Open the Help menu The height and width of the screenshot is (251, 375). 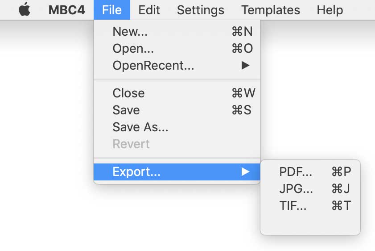coord(330,10)
